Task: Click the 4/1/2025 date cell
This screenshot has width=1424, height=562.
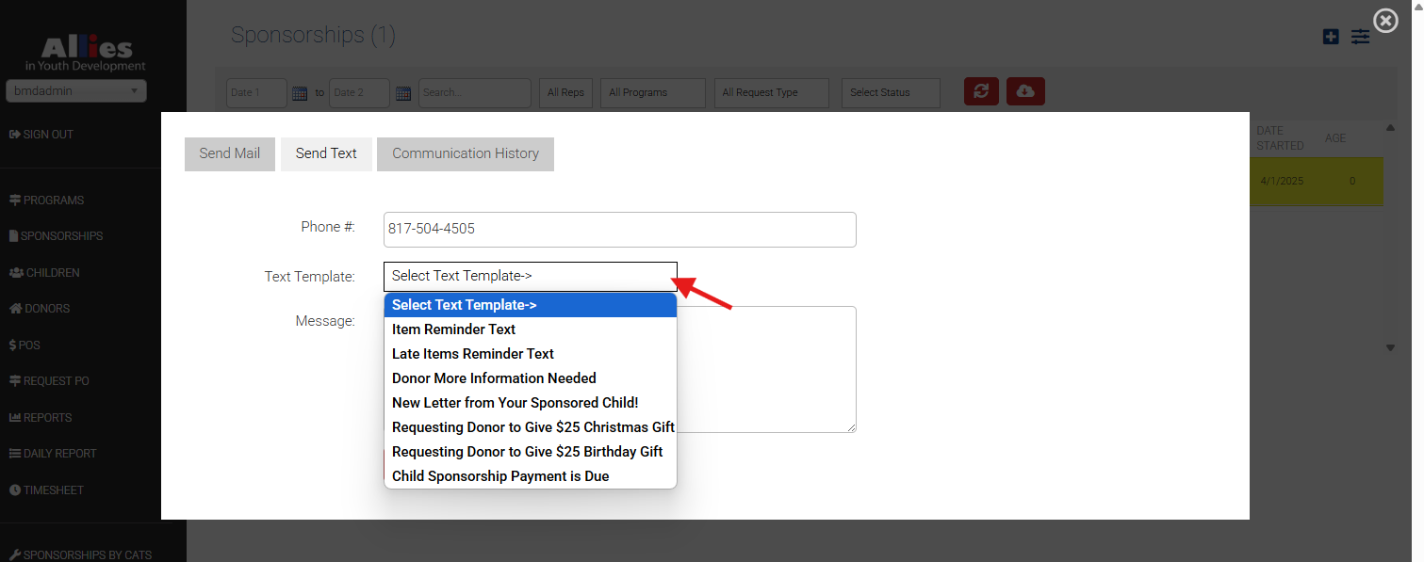Action: point(1282,181)
